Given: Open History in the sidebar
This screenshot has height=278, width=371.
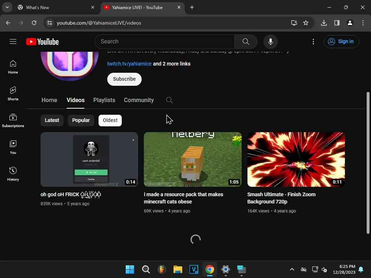Looking at the screenshot, I should click(13, 174).
